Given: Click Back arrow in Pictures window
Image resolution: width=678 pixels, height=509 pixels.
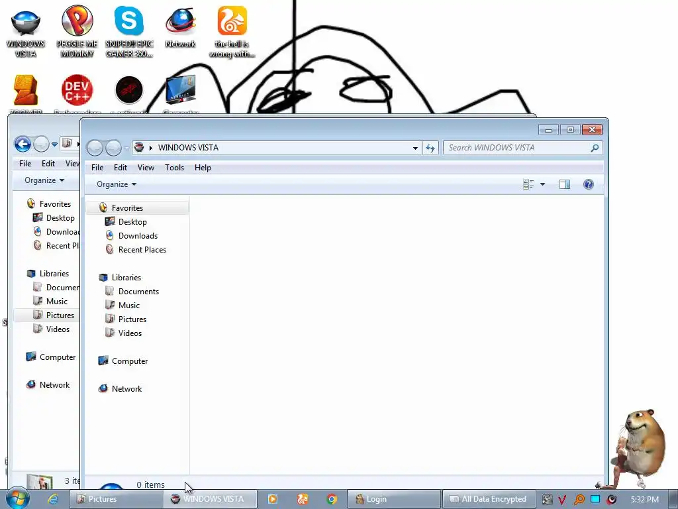Looking at the screenshot, I should click(23, 144).
